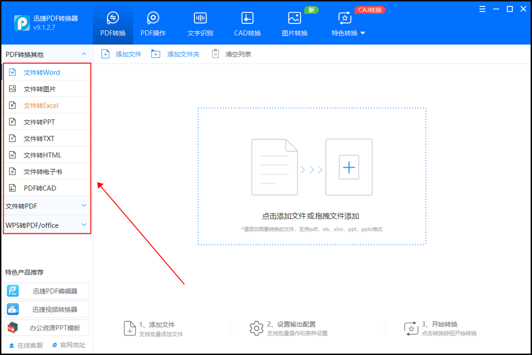532x355 pixels.
Task: Click the picture icon beside 文件转图片
Action: [13, 89]
